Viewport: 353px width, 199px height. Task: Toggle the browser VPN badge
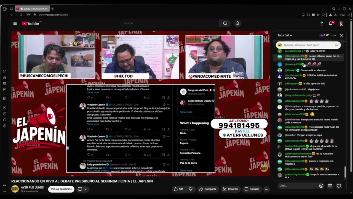[x=28, y=15]
